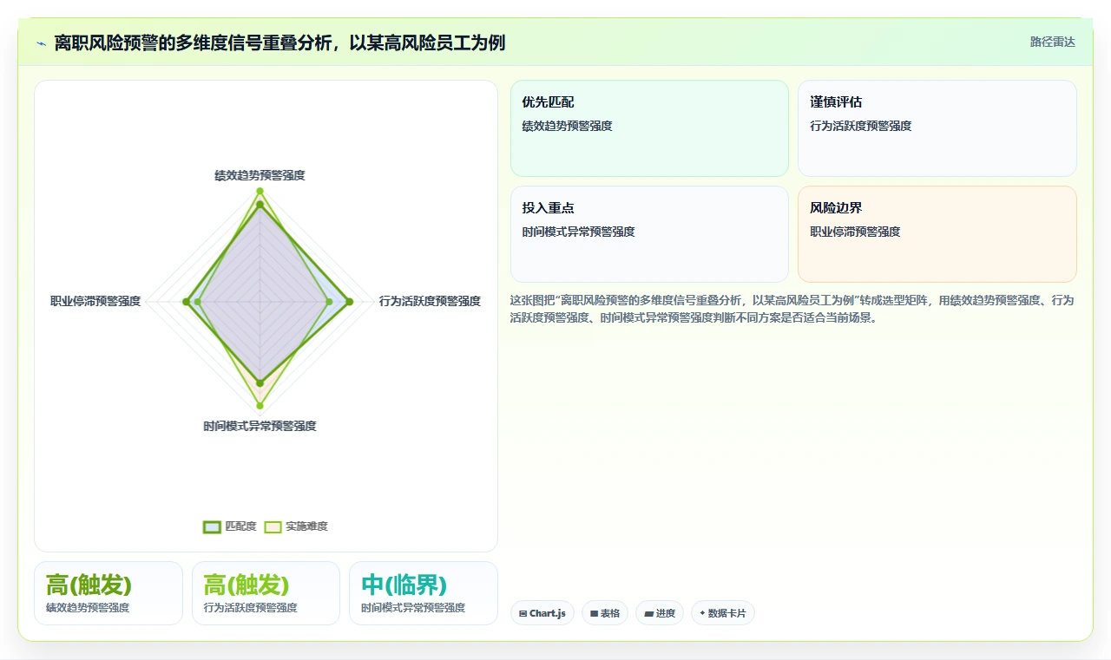The width and height of the screenshot is (1111, 660).
Task: Click the 职业停滞预警强度 radar axis label
Action: tap(95, 301)
